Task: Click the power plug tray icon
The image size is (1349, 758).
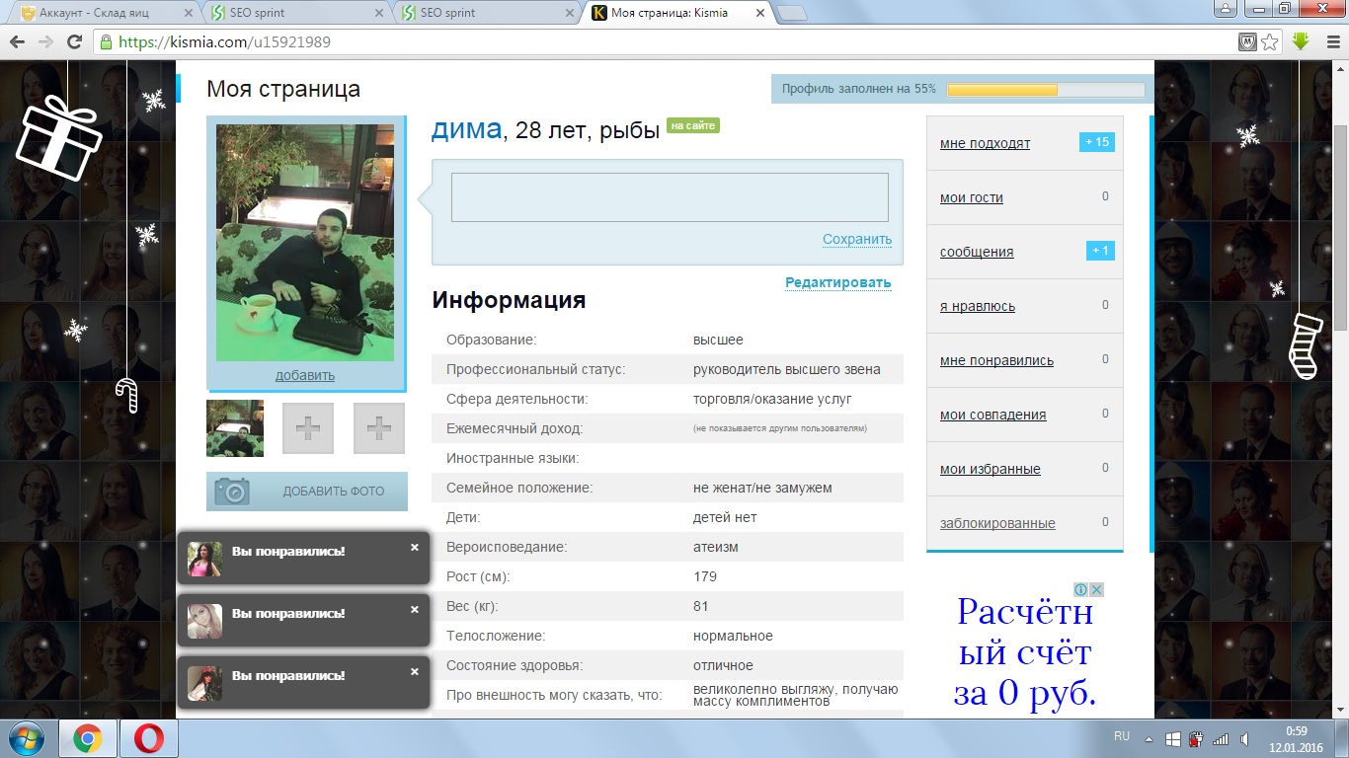Action: [x=1196, y=738]
